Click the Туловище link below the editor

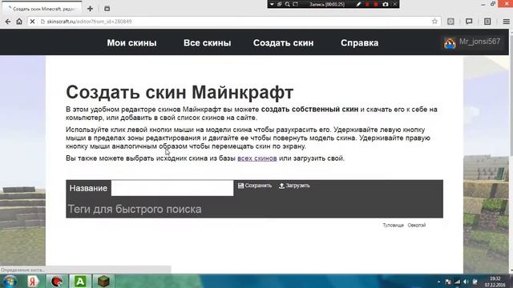tap(393, 226)
